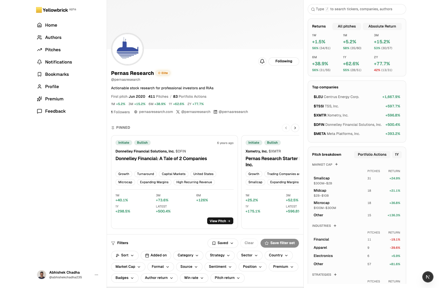Click the 1Y period selector in Pitch breakdown

pyautogui.click(x=397, y=155)
